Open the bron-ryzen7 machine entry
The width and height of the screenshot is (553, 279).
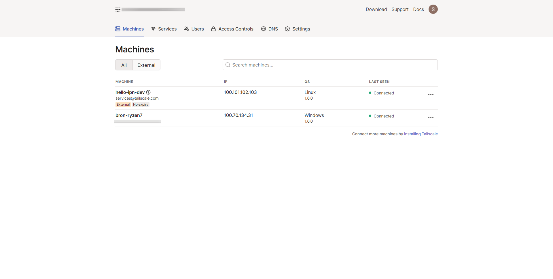tap(129, 115)
